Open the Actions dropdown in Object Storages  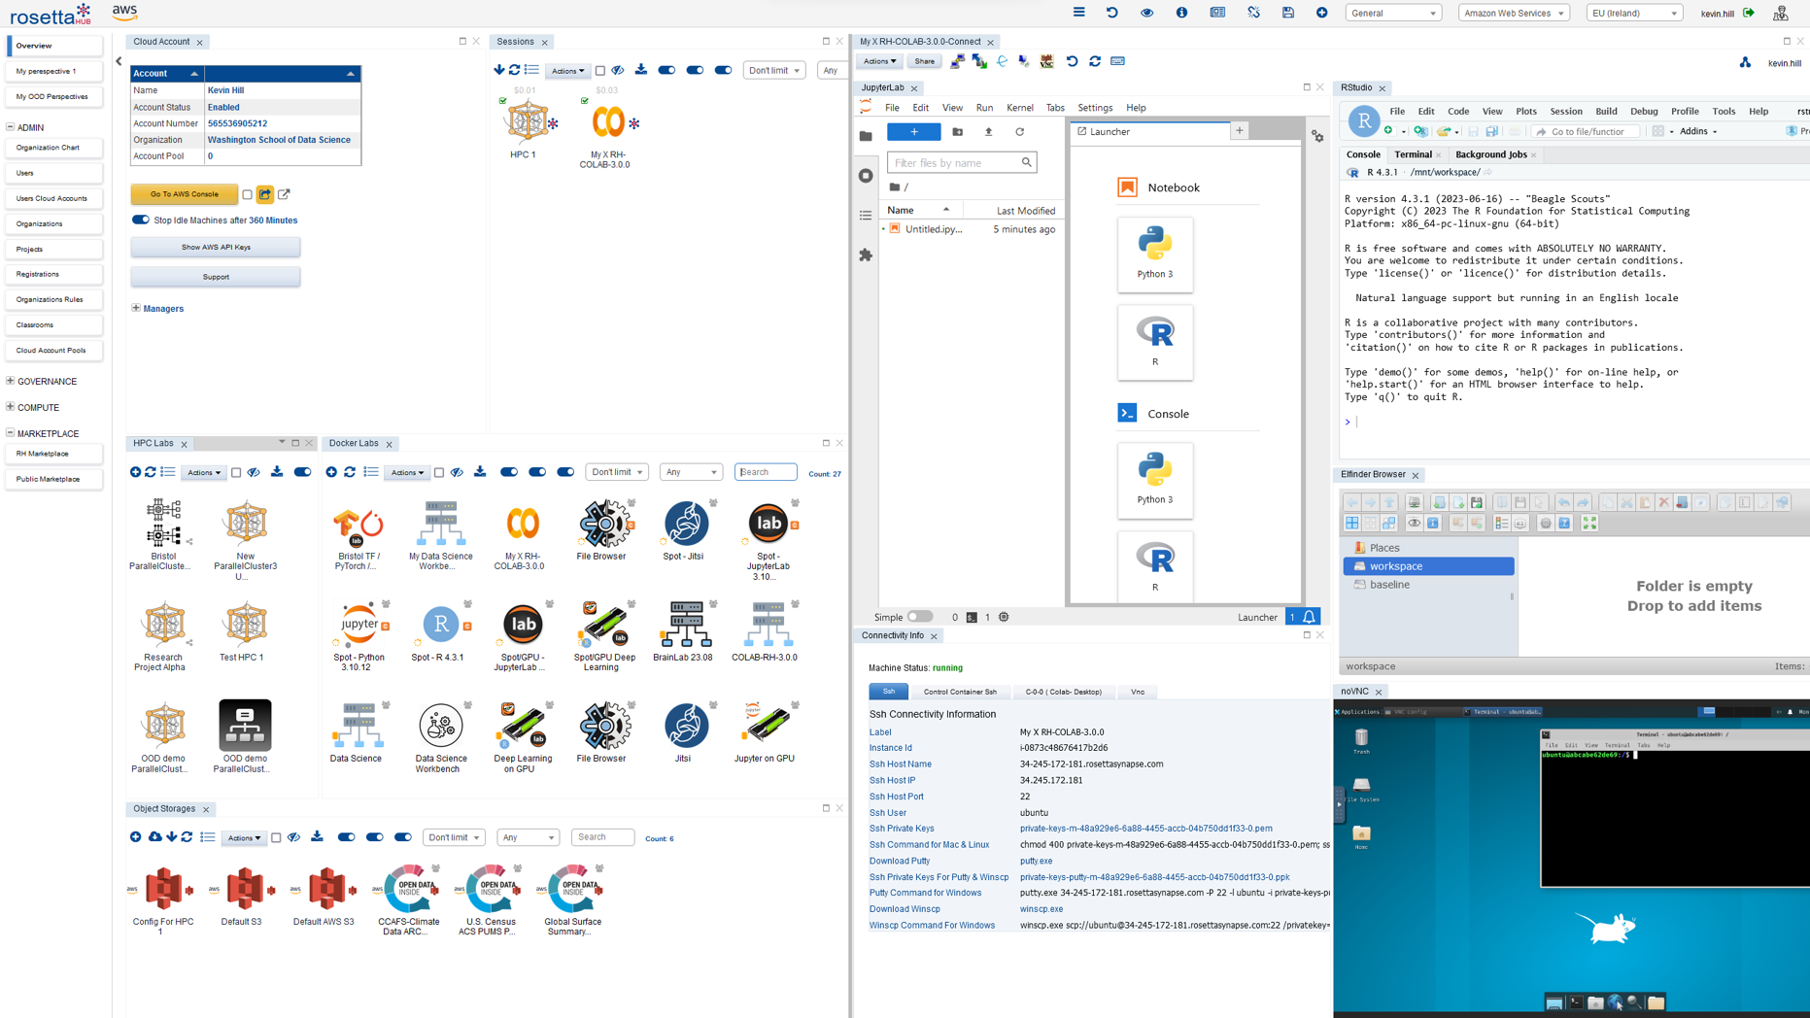[x=244, y=837]
